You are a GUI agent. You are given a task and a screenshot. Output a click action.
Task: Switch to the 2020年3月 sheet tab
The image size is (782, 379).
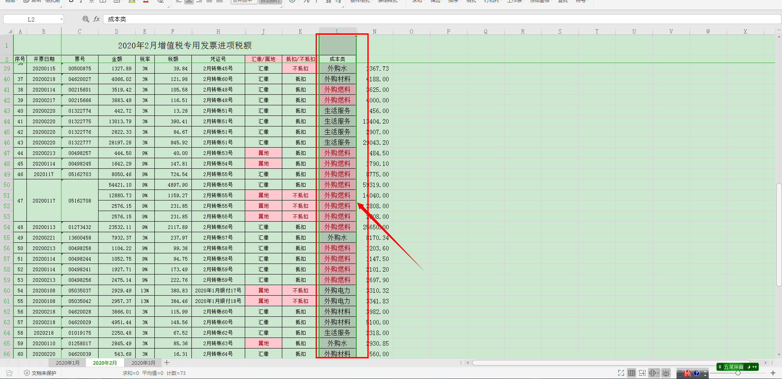(143, 363)
